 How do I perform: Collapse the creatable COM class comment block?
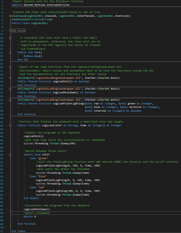pyautogui.click(x=10, y=38)
